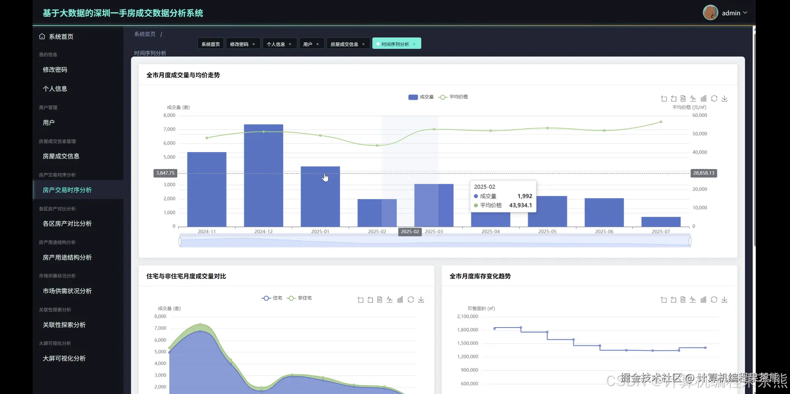Select 房产交易时序分析 in the sidebar

click(x=78, y=190)
